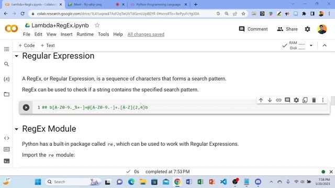The image size is (335, 188).
Task: Open code snippets sidebar icon
Action: click(x=7, y=138)
